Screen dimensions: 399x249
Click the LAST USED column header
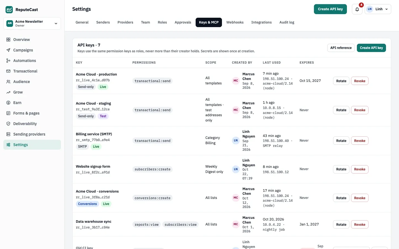pyautogui.click(x=272, y=63)
